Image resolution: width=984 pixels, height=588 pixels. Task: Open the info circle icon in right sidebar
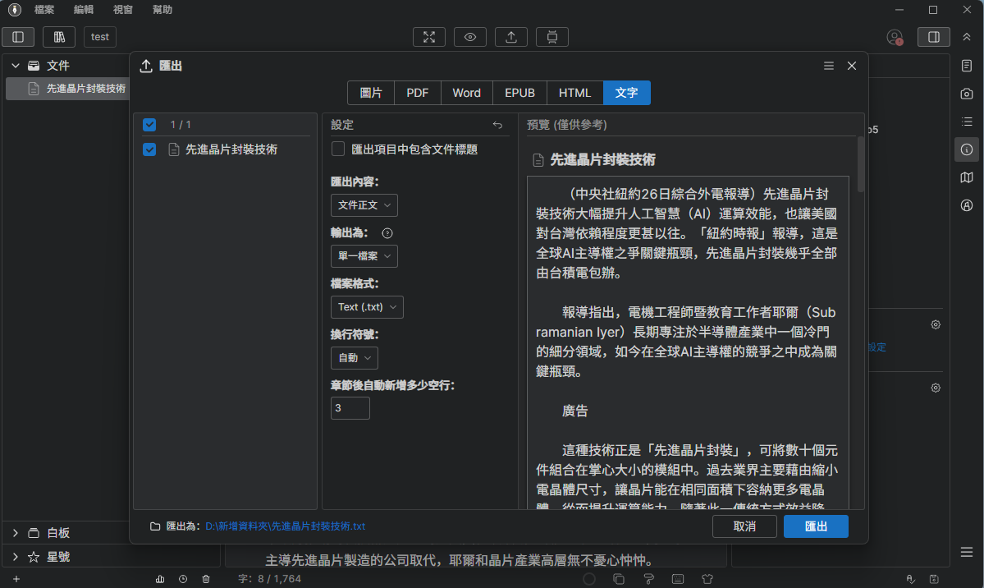tap(967, 149)
